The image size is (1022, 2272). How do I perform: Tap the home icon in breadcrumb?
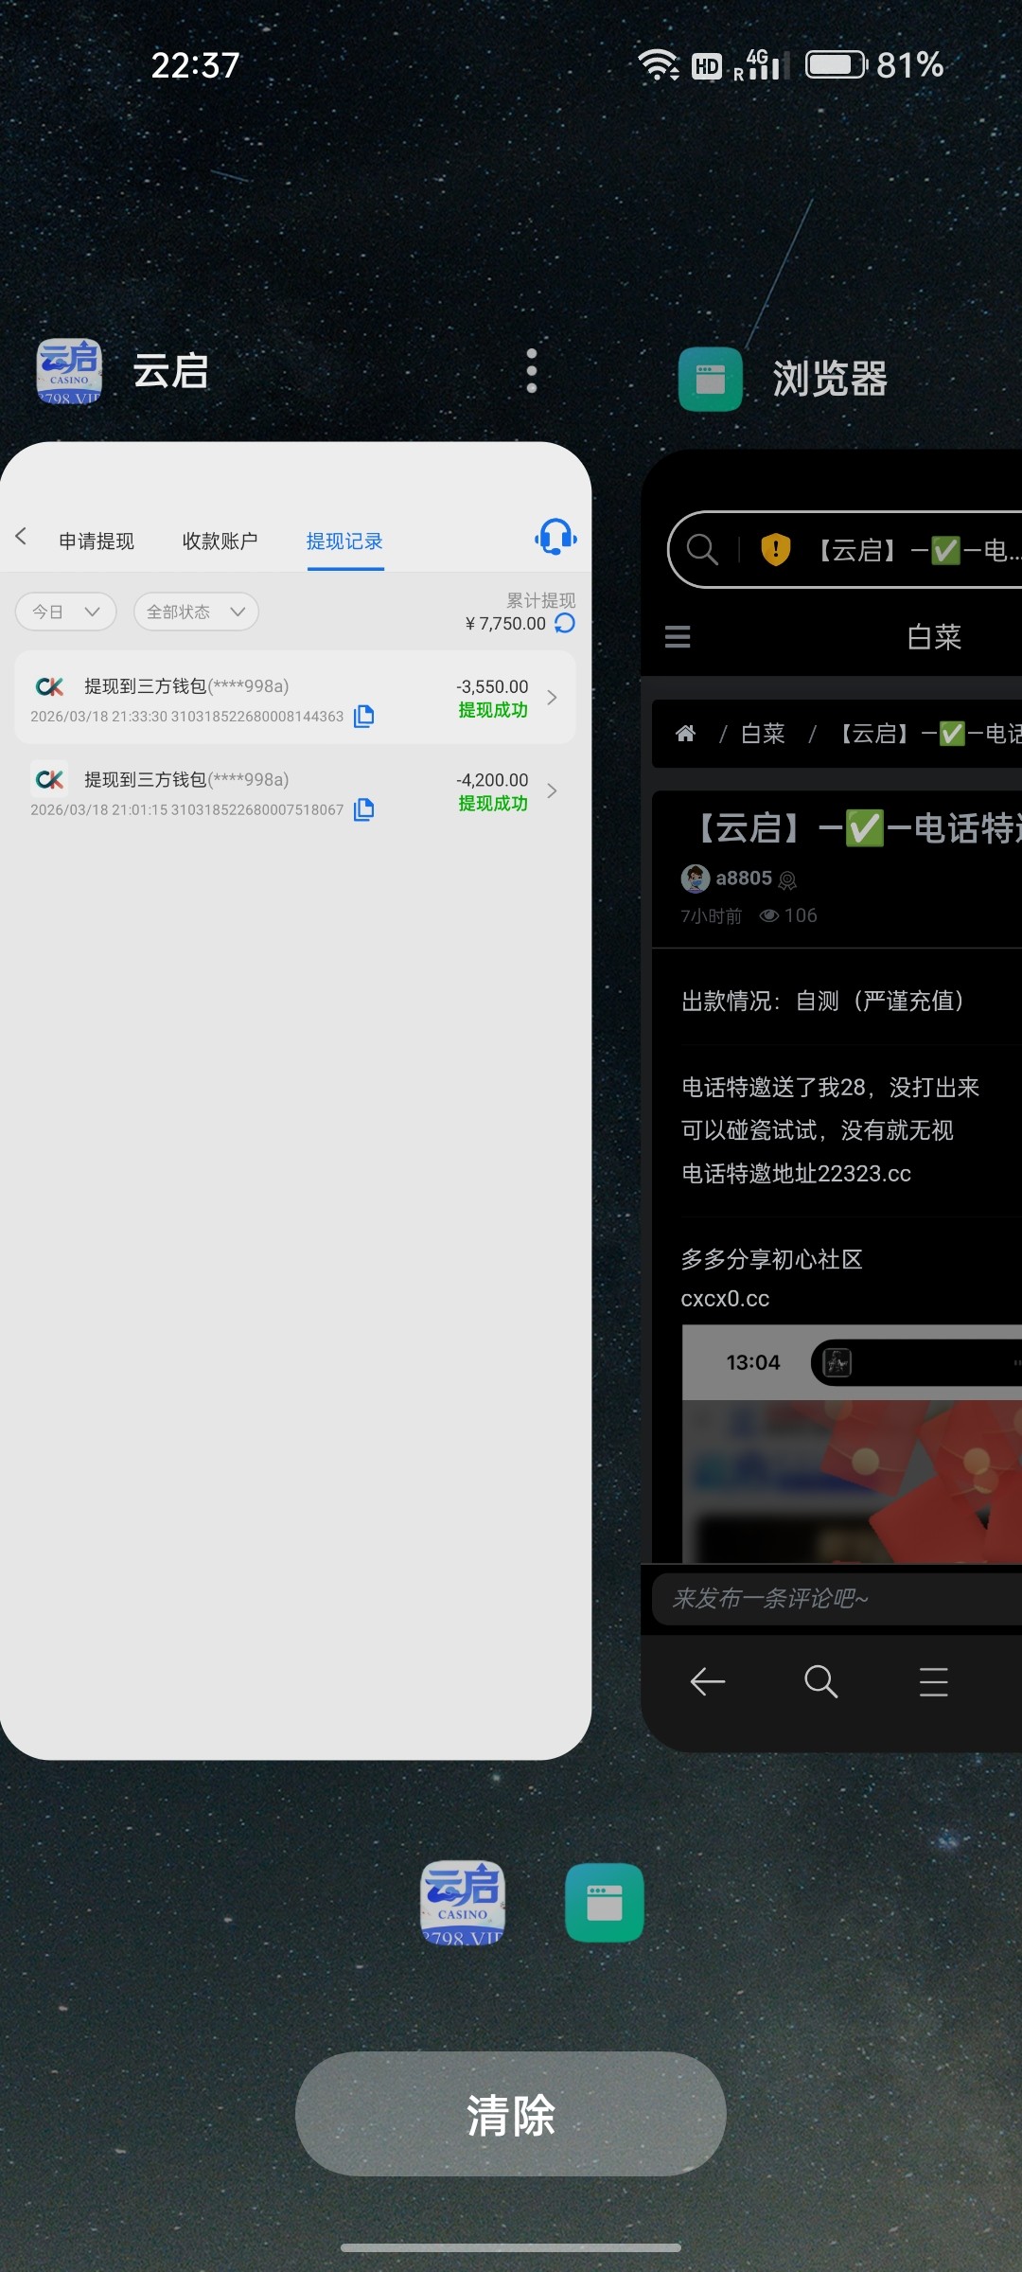click(686, 734)
